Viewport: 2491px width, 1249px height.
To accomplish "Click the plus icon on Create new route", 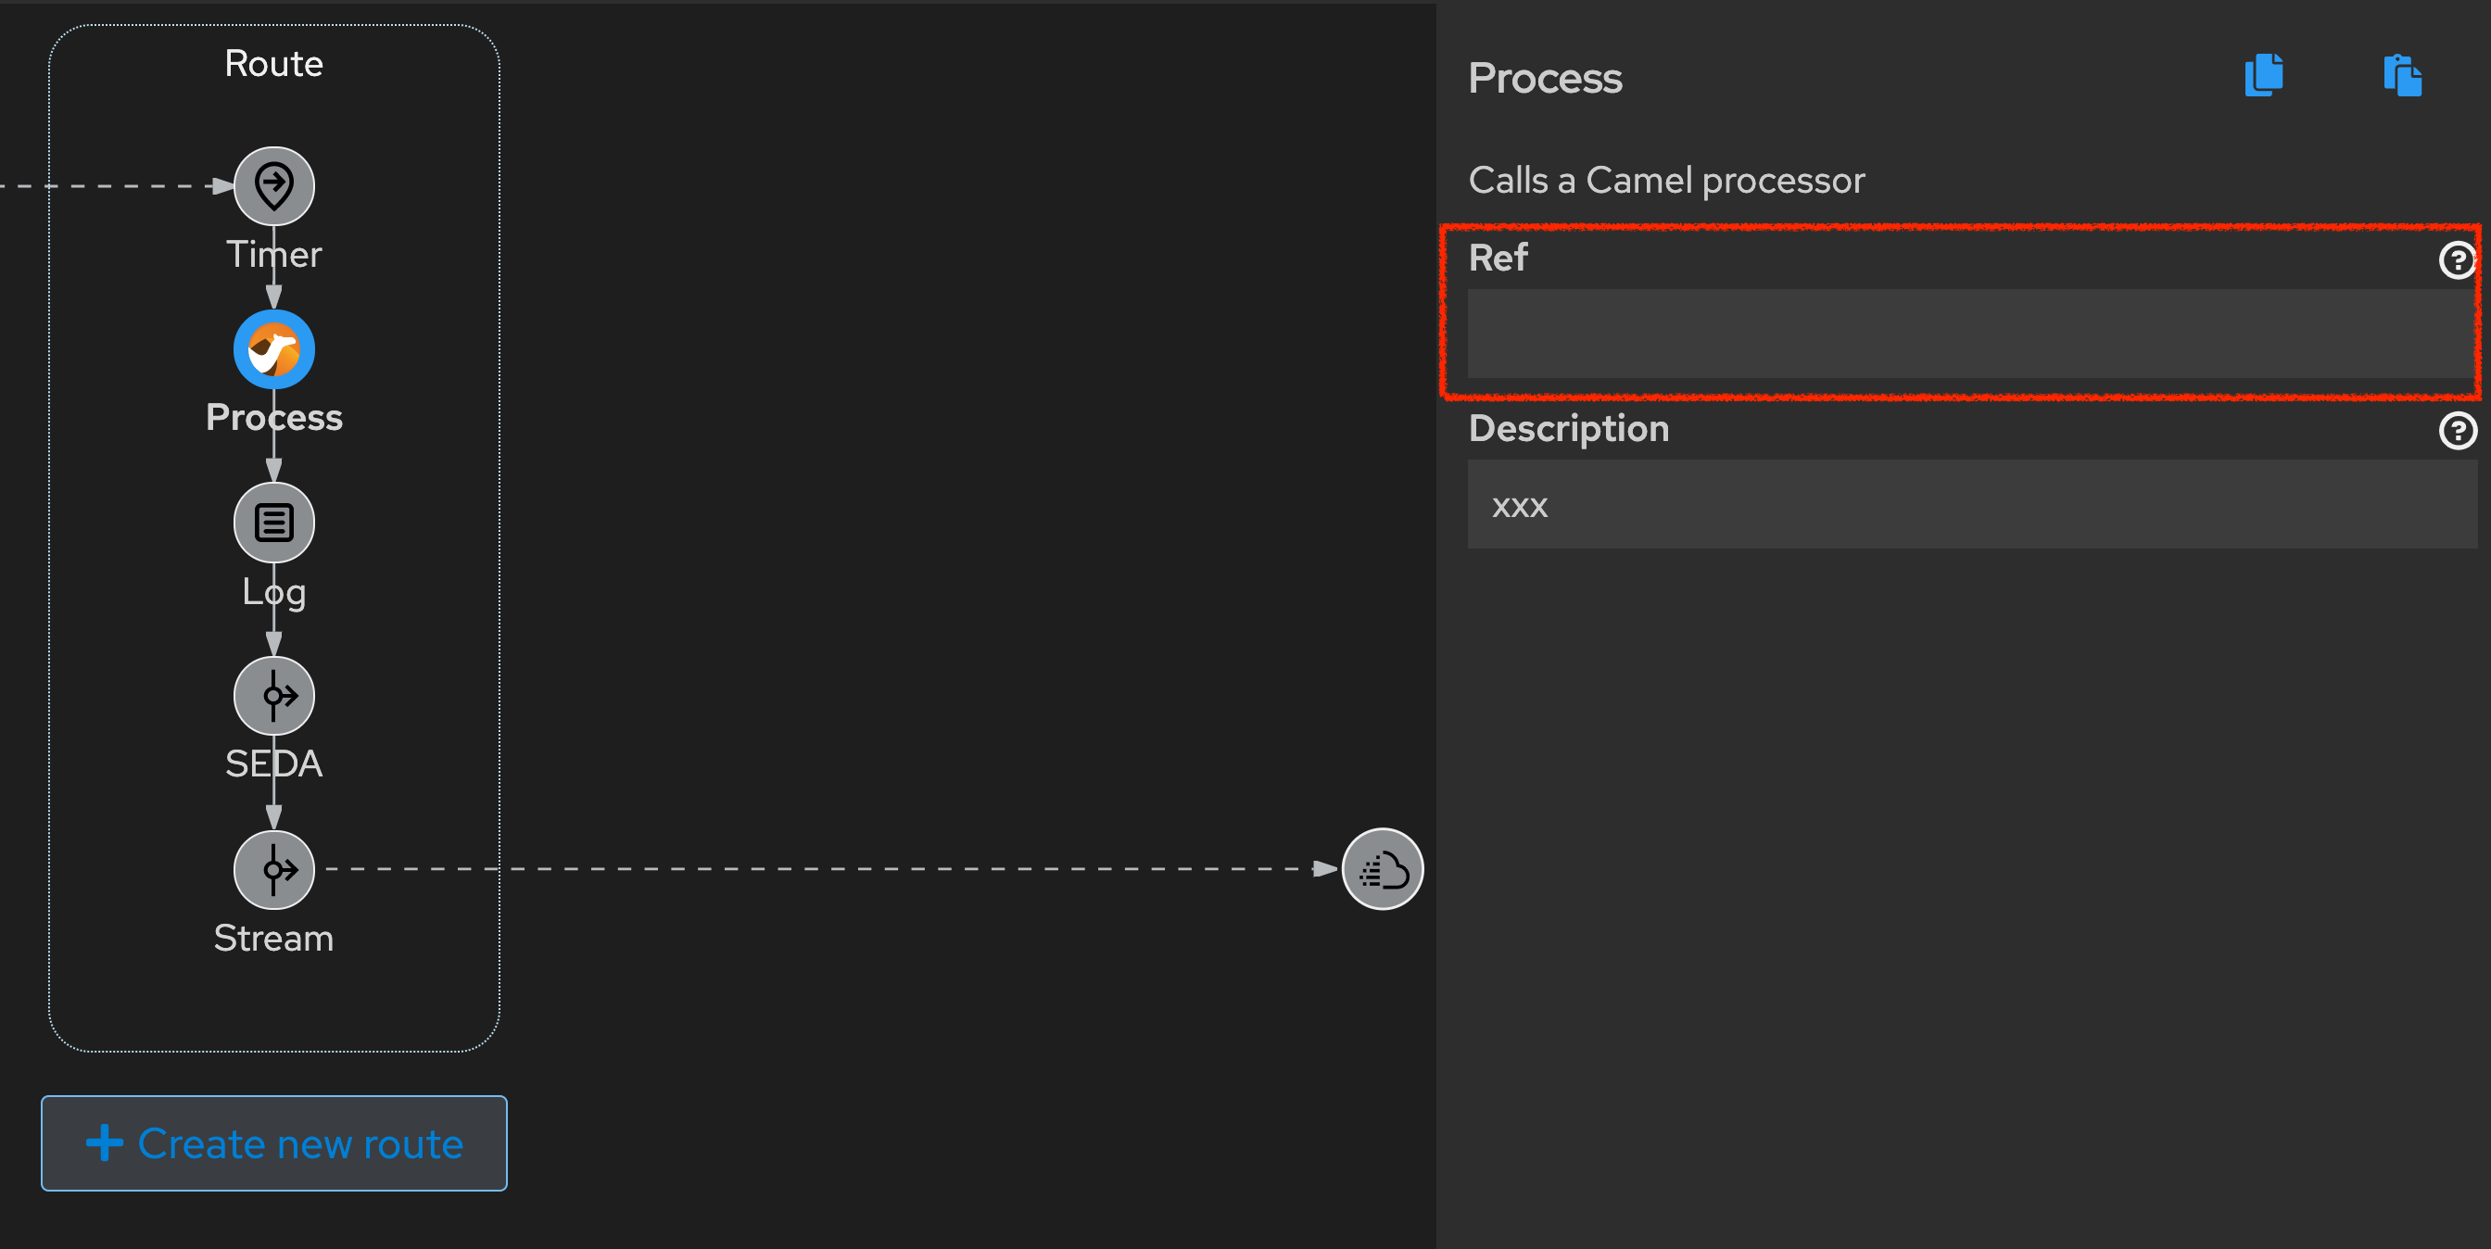I will click(106, 1143).
